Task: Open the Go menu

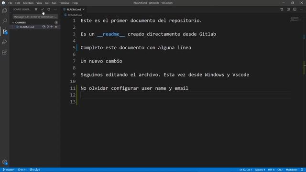Action: pyautogui.click(x=47, y=3)
